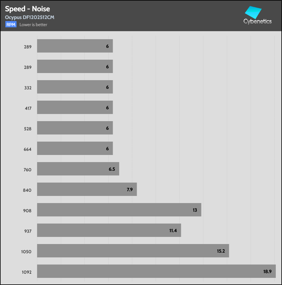The width and height of the screenshot is (282, 285).
Task: Click the 908 axis label
Action: pyautogui.click(x=28, y=211)
